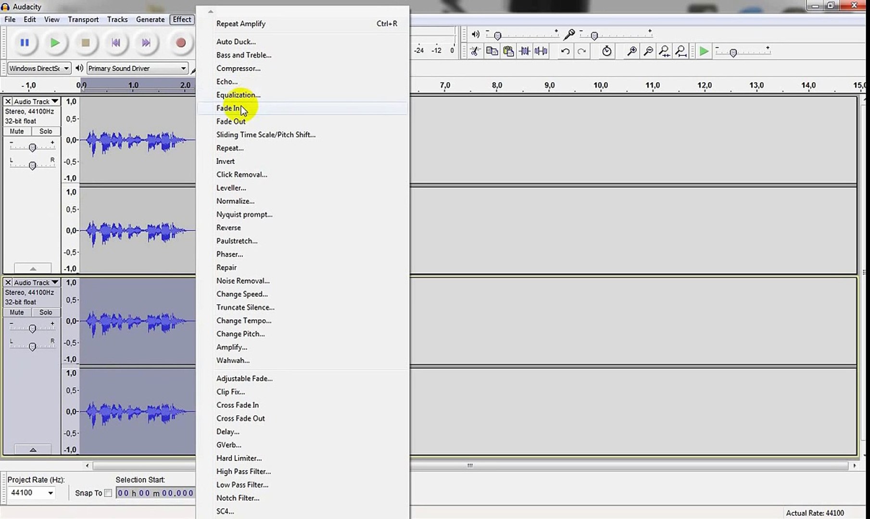Click the 10,0 mark on the timeline ruler
The image size is (870, 519).
pos(601,85)
